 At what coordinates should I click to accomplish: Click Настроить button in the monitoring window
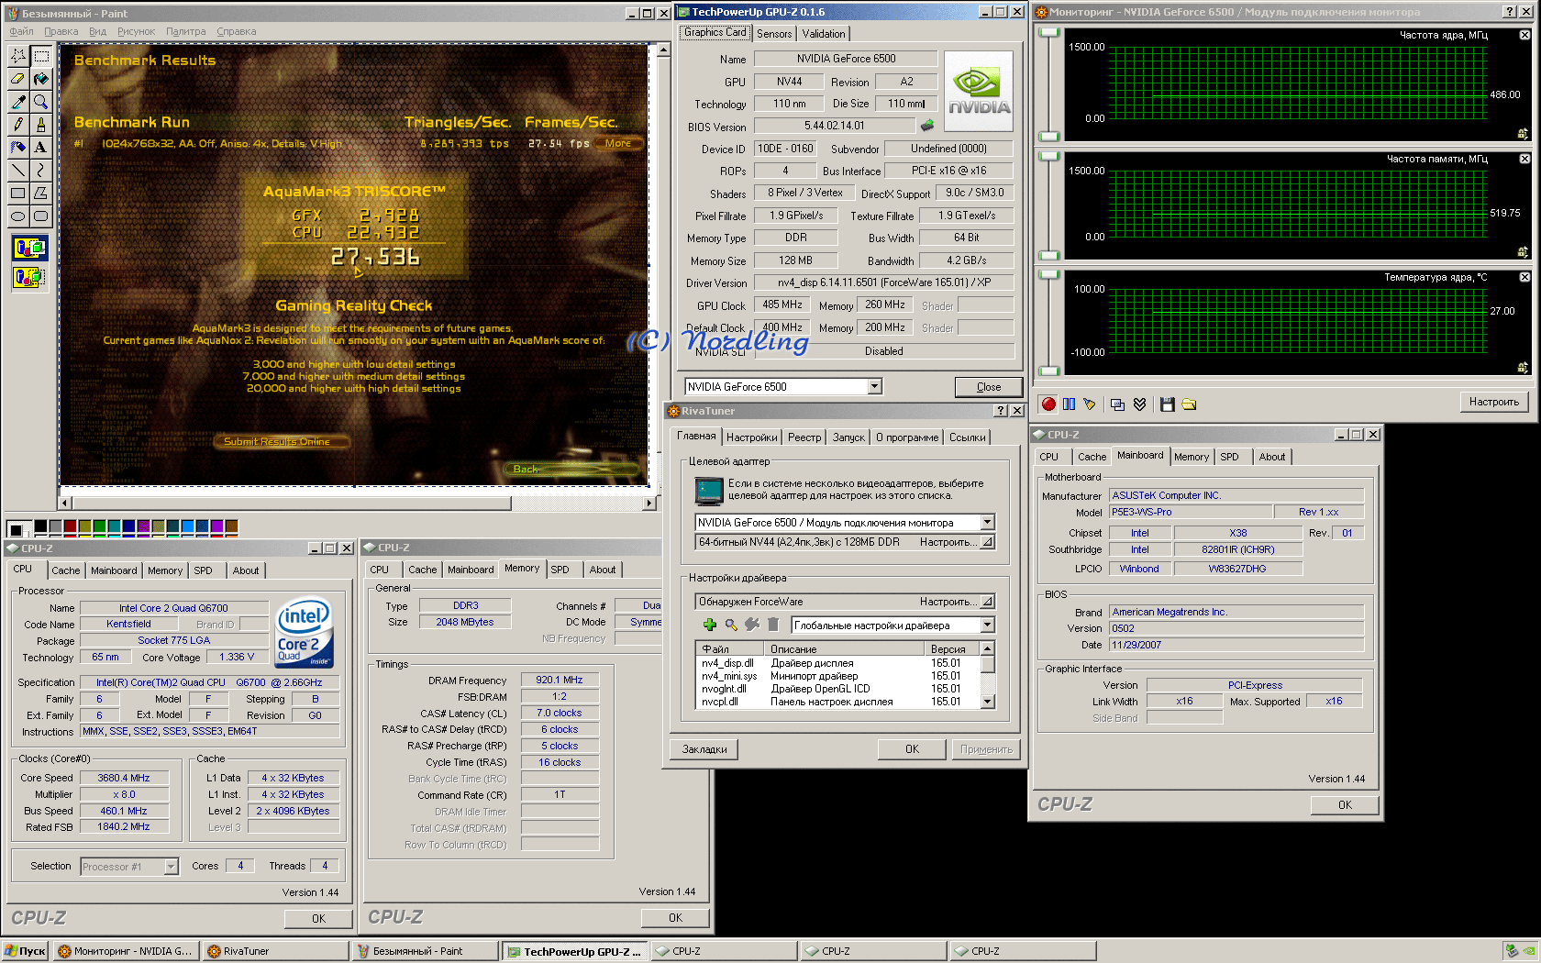[1494, 402]
